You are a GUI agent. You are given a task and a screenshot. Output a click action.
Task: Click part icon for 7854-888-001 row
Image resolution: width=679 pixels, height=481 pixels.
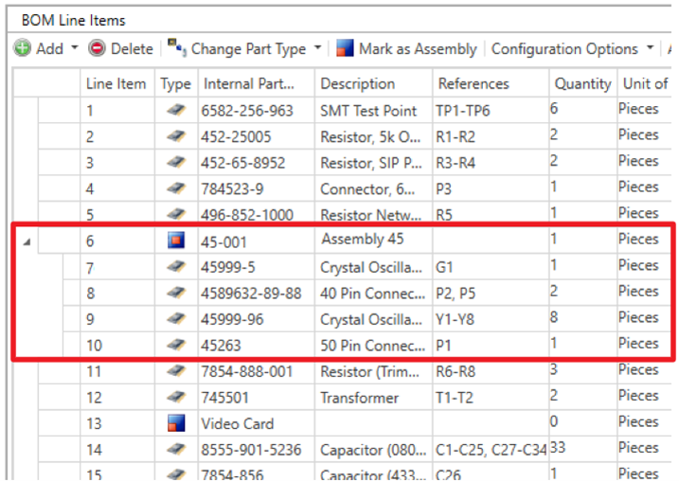pyautogui.click(x=176, y=371)
